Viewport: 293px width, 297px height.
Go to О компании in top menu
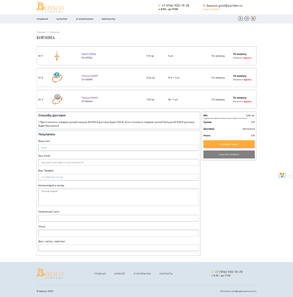click(x=84, y=19)
